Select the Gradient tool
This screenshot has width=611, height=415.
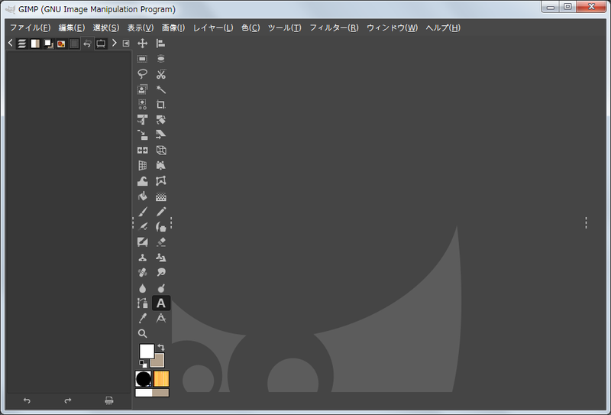coord(160,196)
